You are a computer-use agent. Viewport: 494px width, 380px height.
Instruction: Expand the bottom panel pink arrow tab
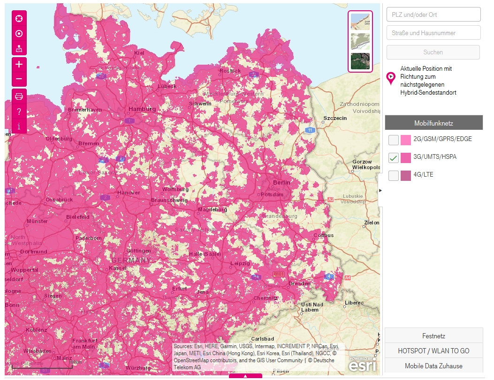[x=245, y=376]
